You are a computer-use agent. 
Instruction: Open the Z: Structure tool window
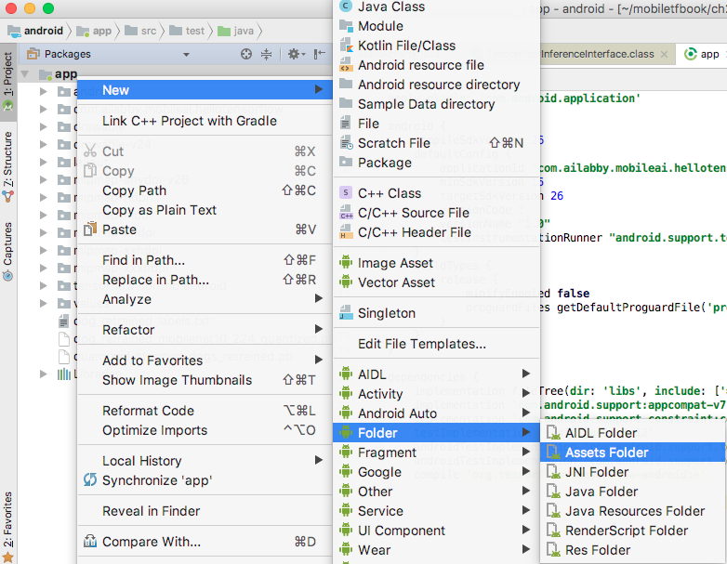tap(7, 166)
